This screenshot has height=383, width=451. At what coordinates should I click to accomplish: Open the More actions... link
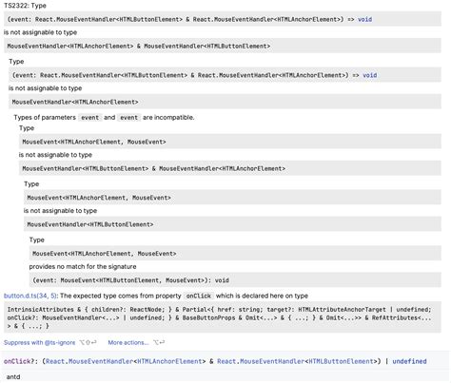click(x=128, y=342)
